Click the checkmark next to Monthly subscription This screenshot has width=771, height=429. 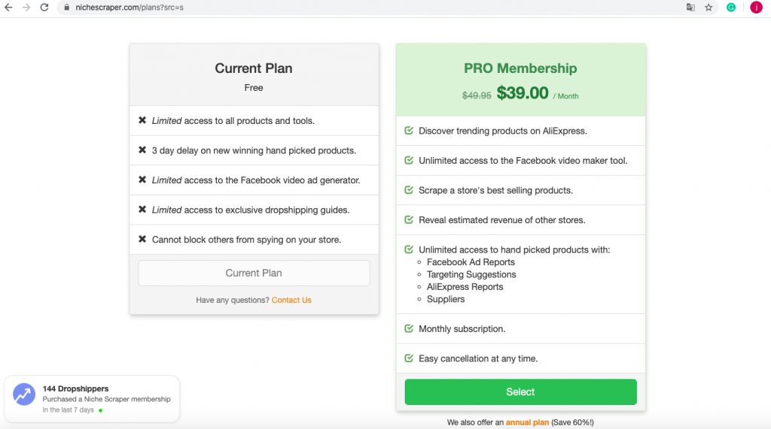tap(409, 328)
